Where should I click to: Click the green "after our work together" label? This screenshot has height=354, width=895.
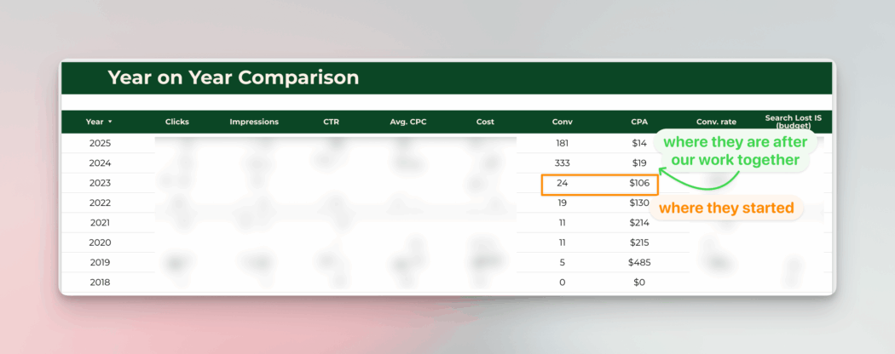tap(735, 151)
